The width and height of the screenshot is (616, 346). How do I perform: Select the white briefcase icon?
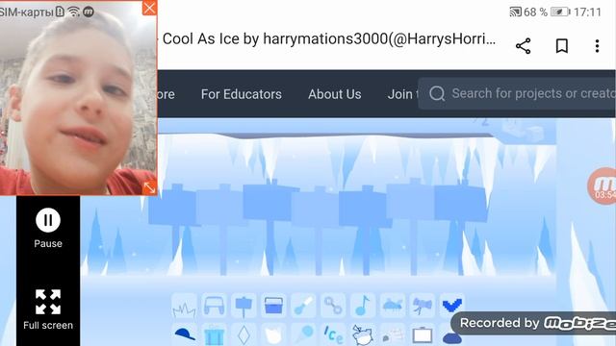(423, 334)
